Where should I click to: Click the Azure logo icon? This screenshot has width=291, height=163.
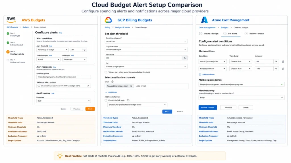click(x=205, y=20)
